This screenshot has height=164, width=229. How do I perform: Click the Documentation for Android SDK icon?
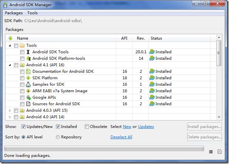[x=28, y=71]
